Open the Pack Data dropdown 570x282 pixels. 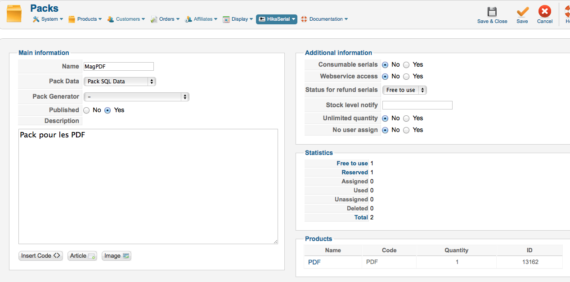[x=120, y=82]
